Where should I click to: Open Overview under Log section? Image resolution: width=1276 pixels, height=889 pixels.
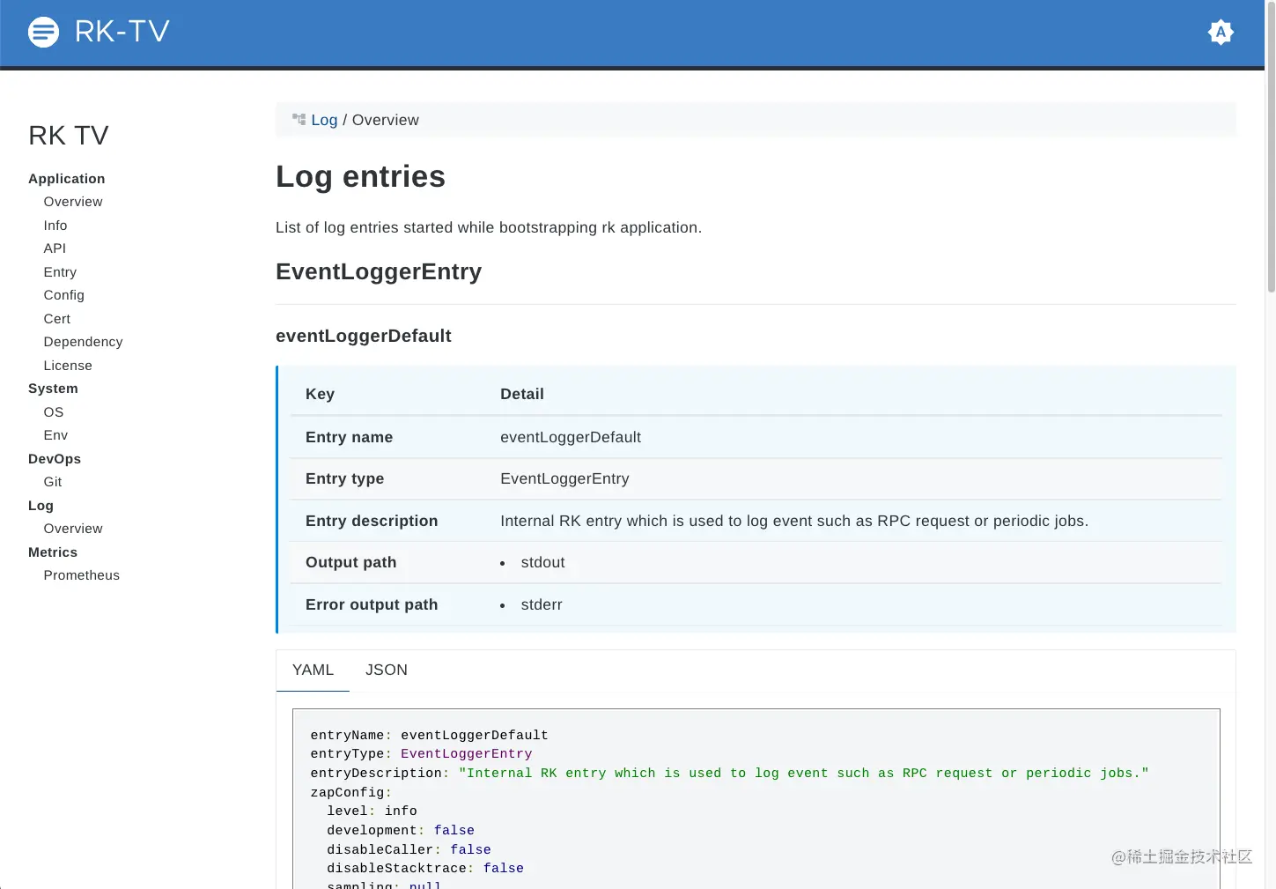pos(73,529)
